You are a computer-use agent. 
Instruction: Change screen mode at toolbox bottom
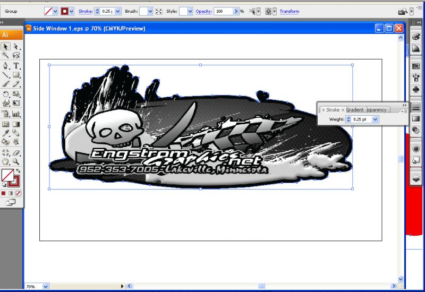pos(11,202)
